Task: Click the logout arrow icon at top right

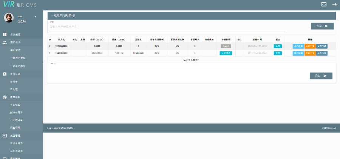Action: click(334, 4)
